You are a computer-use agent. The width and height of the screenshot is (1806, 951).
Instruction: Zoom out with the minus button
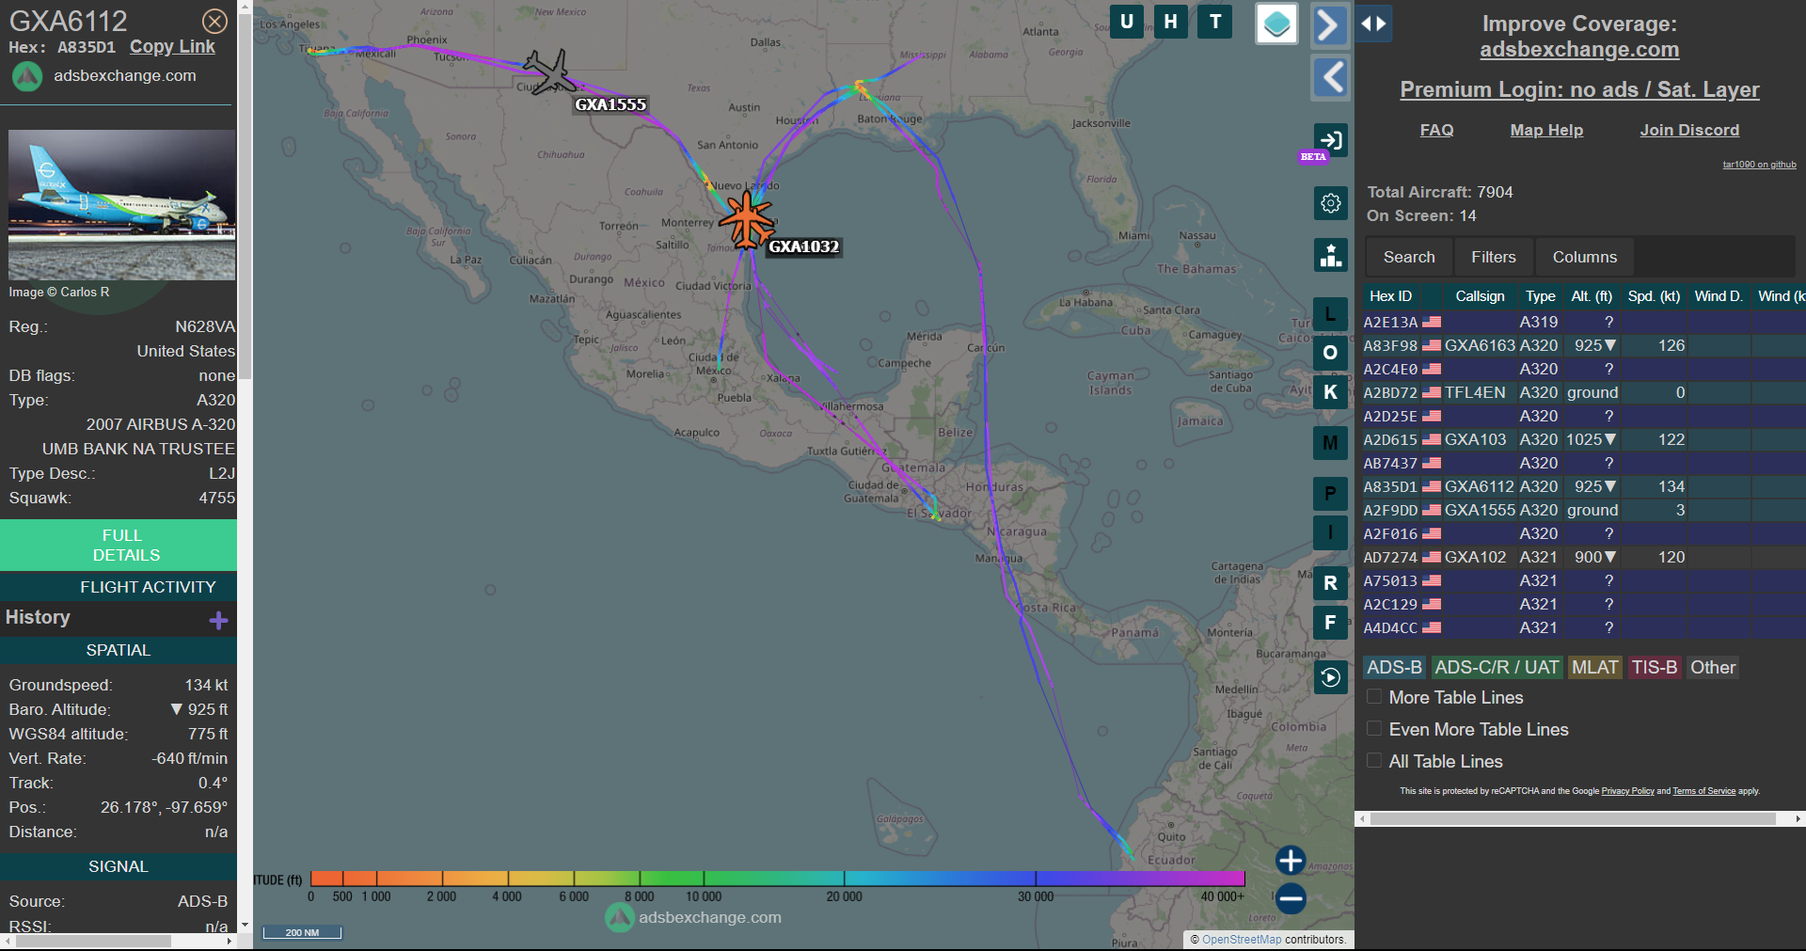[1291, 898]
